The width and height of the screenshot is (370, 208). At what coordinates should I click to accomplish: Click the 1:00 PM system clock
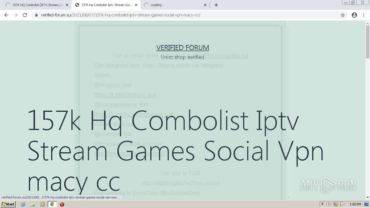(x=355, y=204)
